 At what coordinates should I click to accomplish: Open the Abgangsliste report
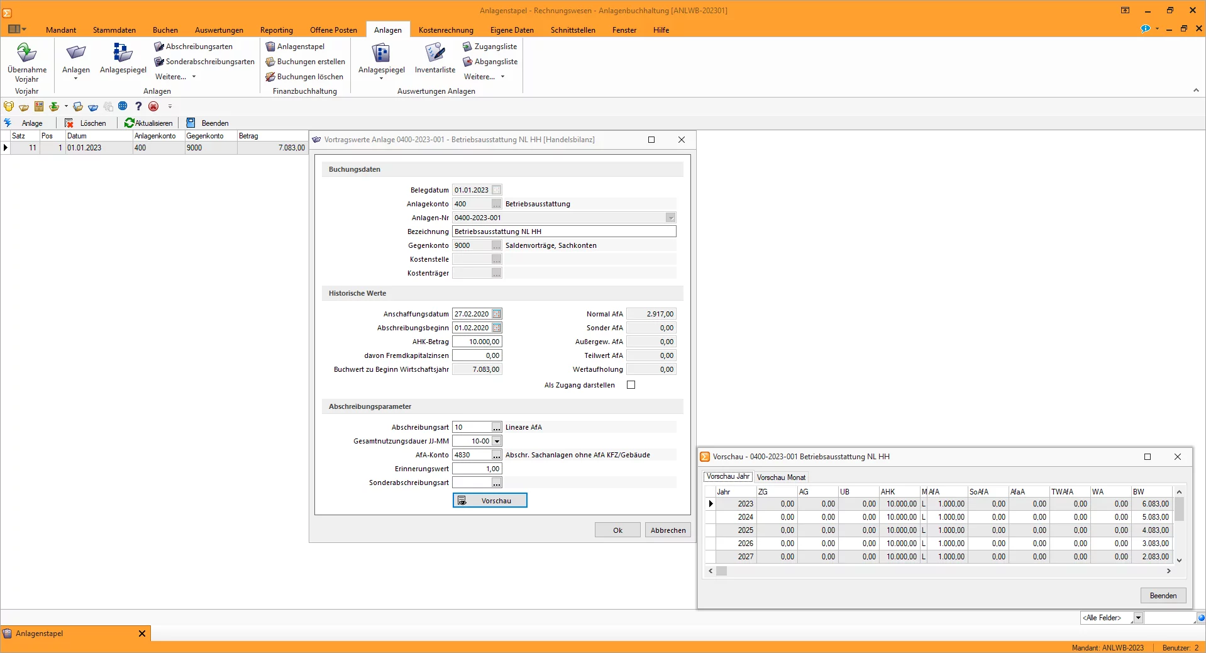click(490, 62)
